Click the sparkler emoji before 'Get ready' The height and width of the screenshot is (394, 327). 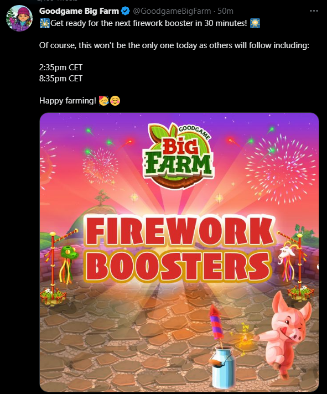(44, 23)
